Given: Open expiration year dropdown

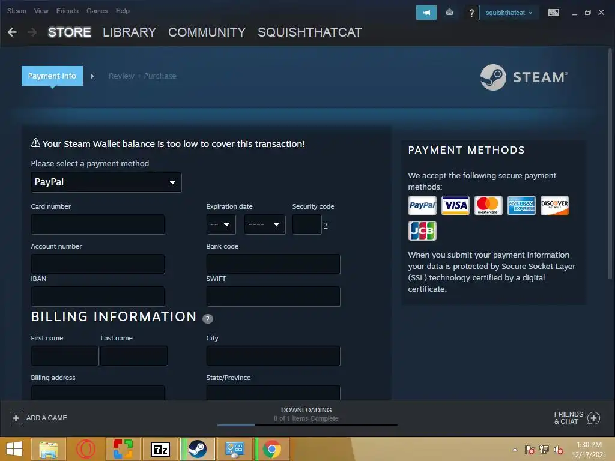Looking at the screenshot, I should [x=265, y=224].
